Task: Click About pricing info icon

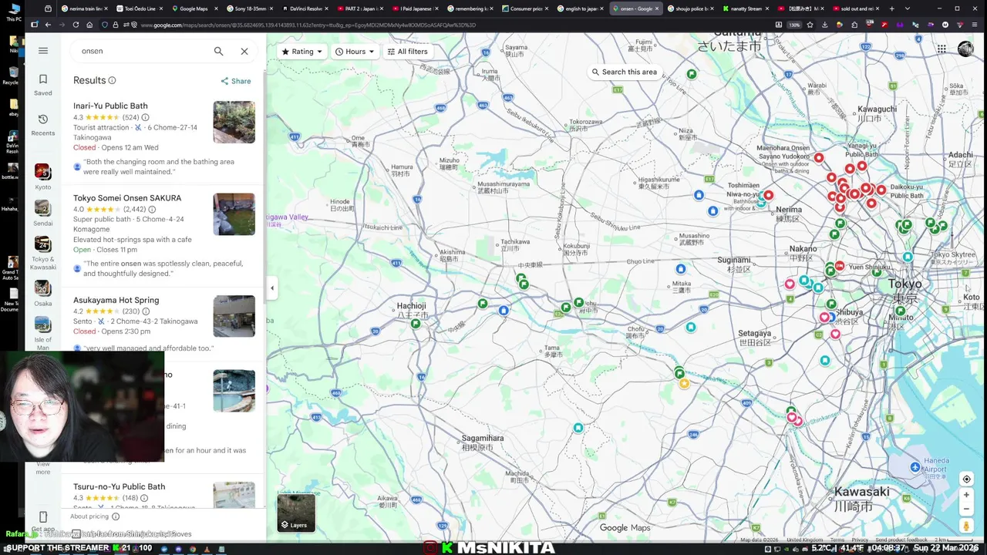Action: point(116,516)
